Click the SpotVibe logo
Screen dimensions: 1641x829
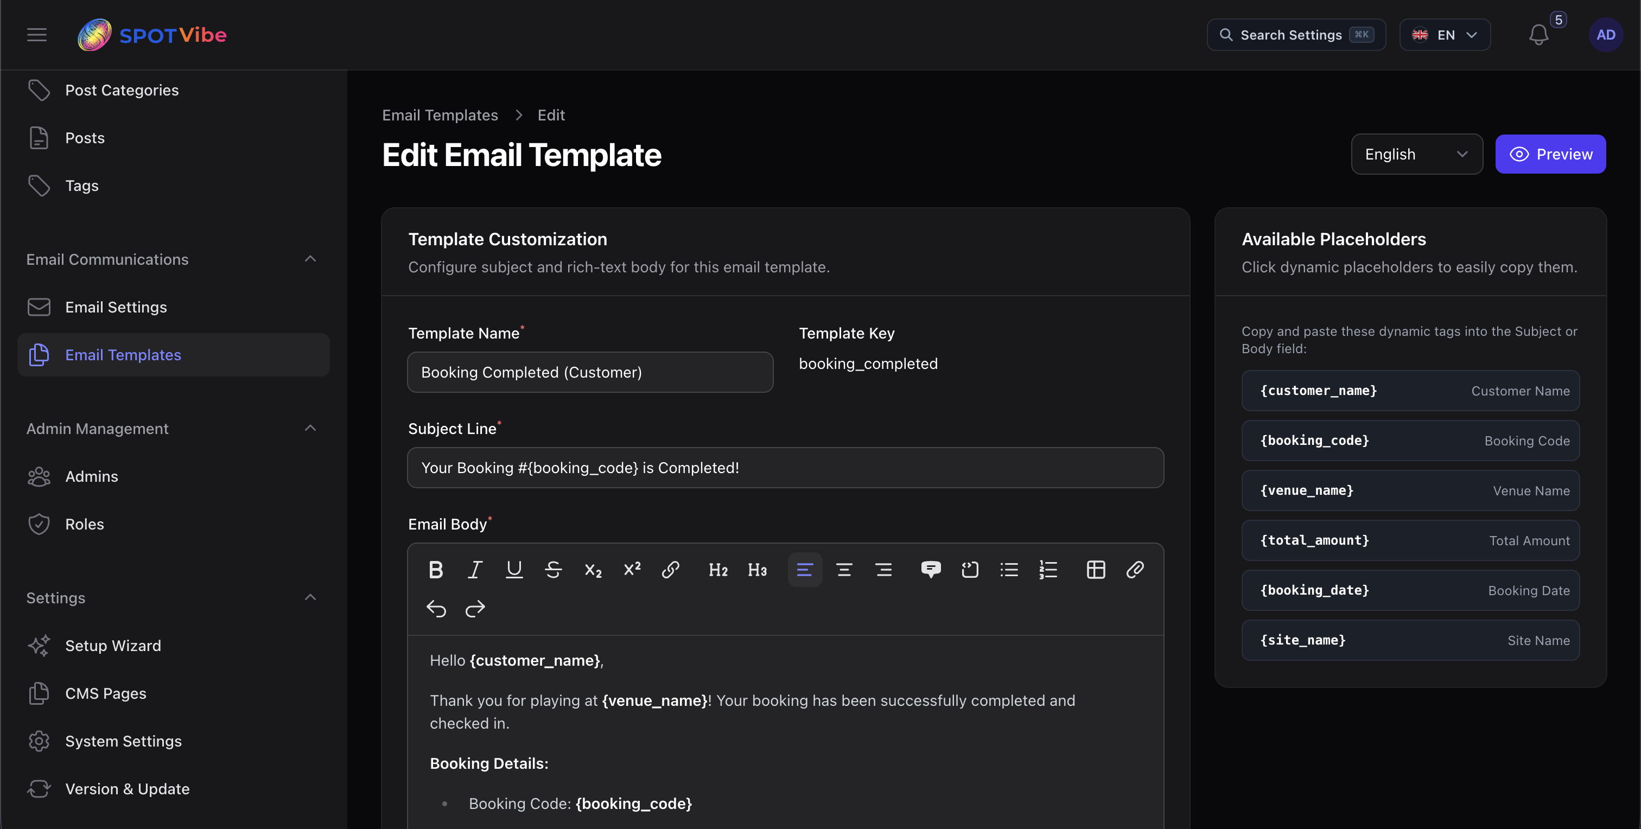coord(152,34)
